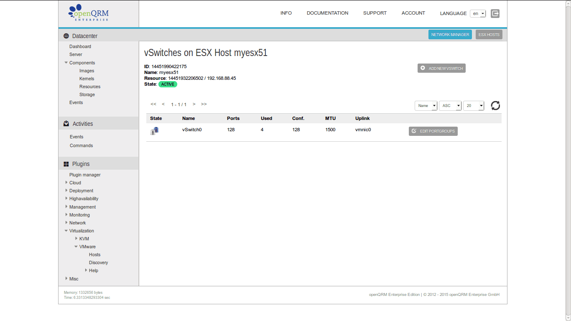
Task: Click the logout icon at top right
Action: 495,13
